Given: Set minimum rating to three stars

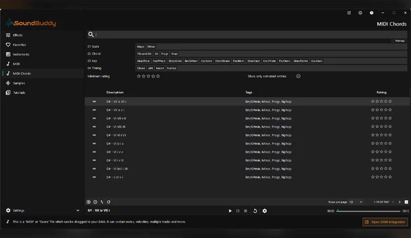Looking at the screenshot, I should click(x=148, y=76).
